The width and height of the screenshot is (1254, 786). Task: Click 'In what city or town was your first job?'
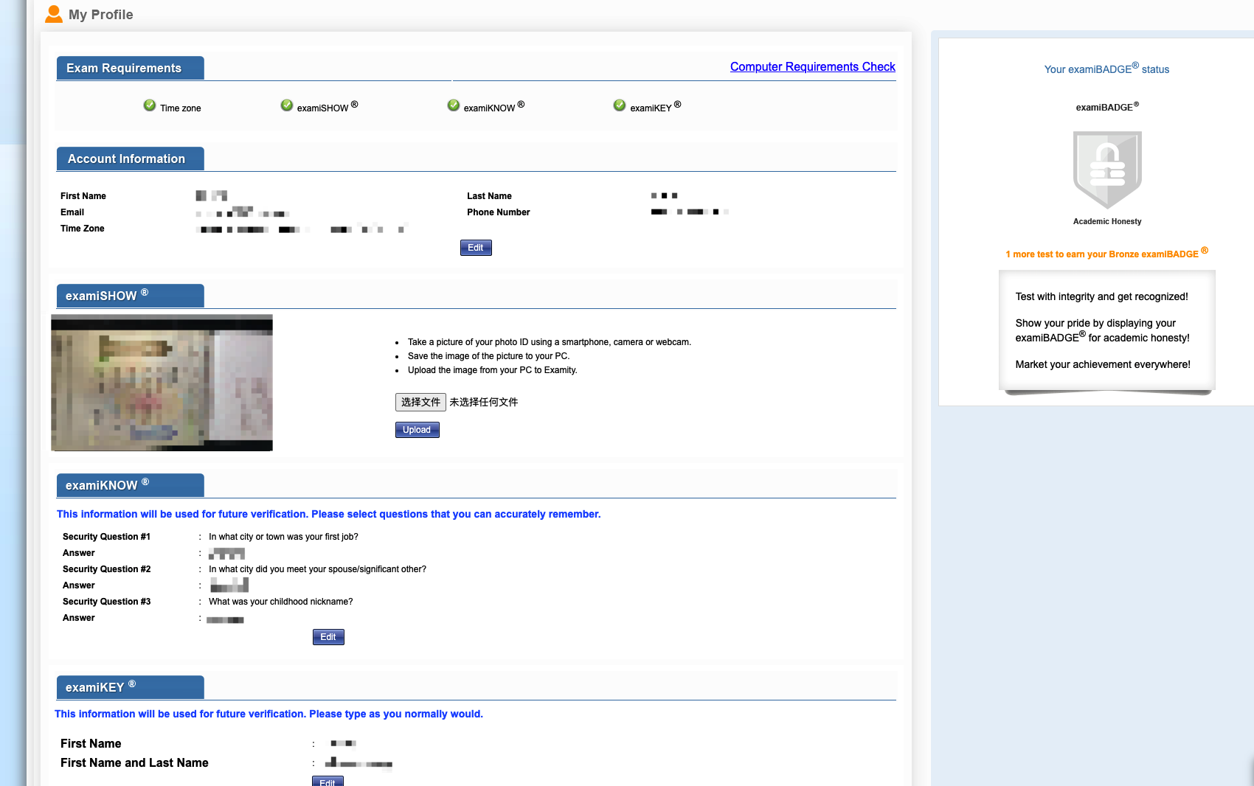click(x=283, y=537)
